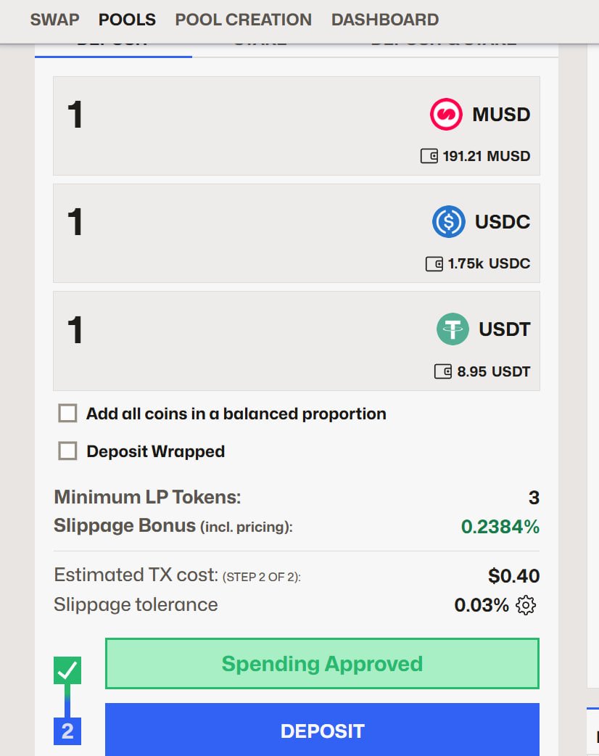Open slippage tolerance settings gear
The width and height of the screenshot is (599, 756).
pyautogui.click(x=526, y=605)
